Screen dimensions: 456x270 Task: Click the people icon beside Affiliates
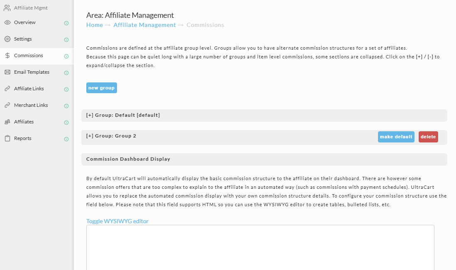[x=7, y=122]
